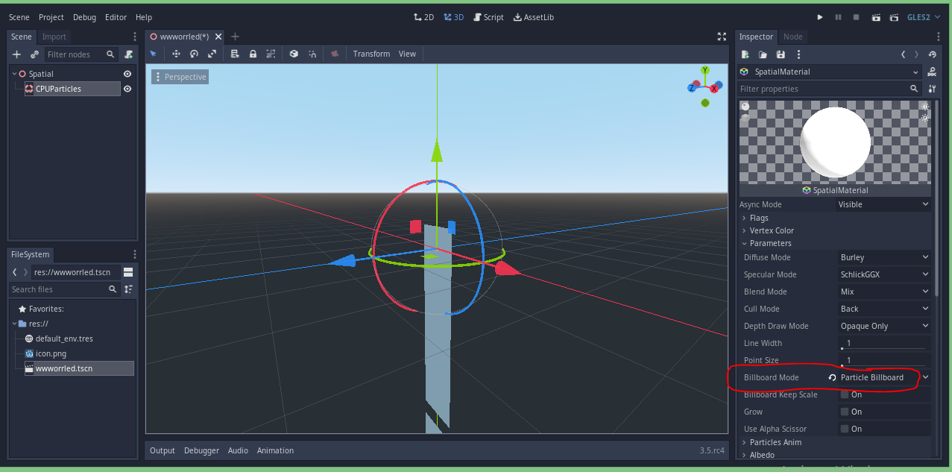Click the Filter properties search field
Viewport: 952px width, 472px height.
(820, 88)
